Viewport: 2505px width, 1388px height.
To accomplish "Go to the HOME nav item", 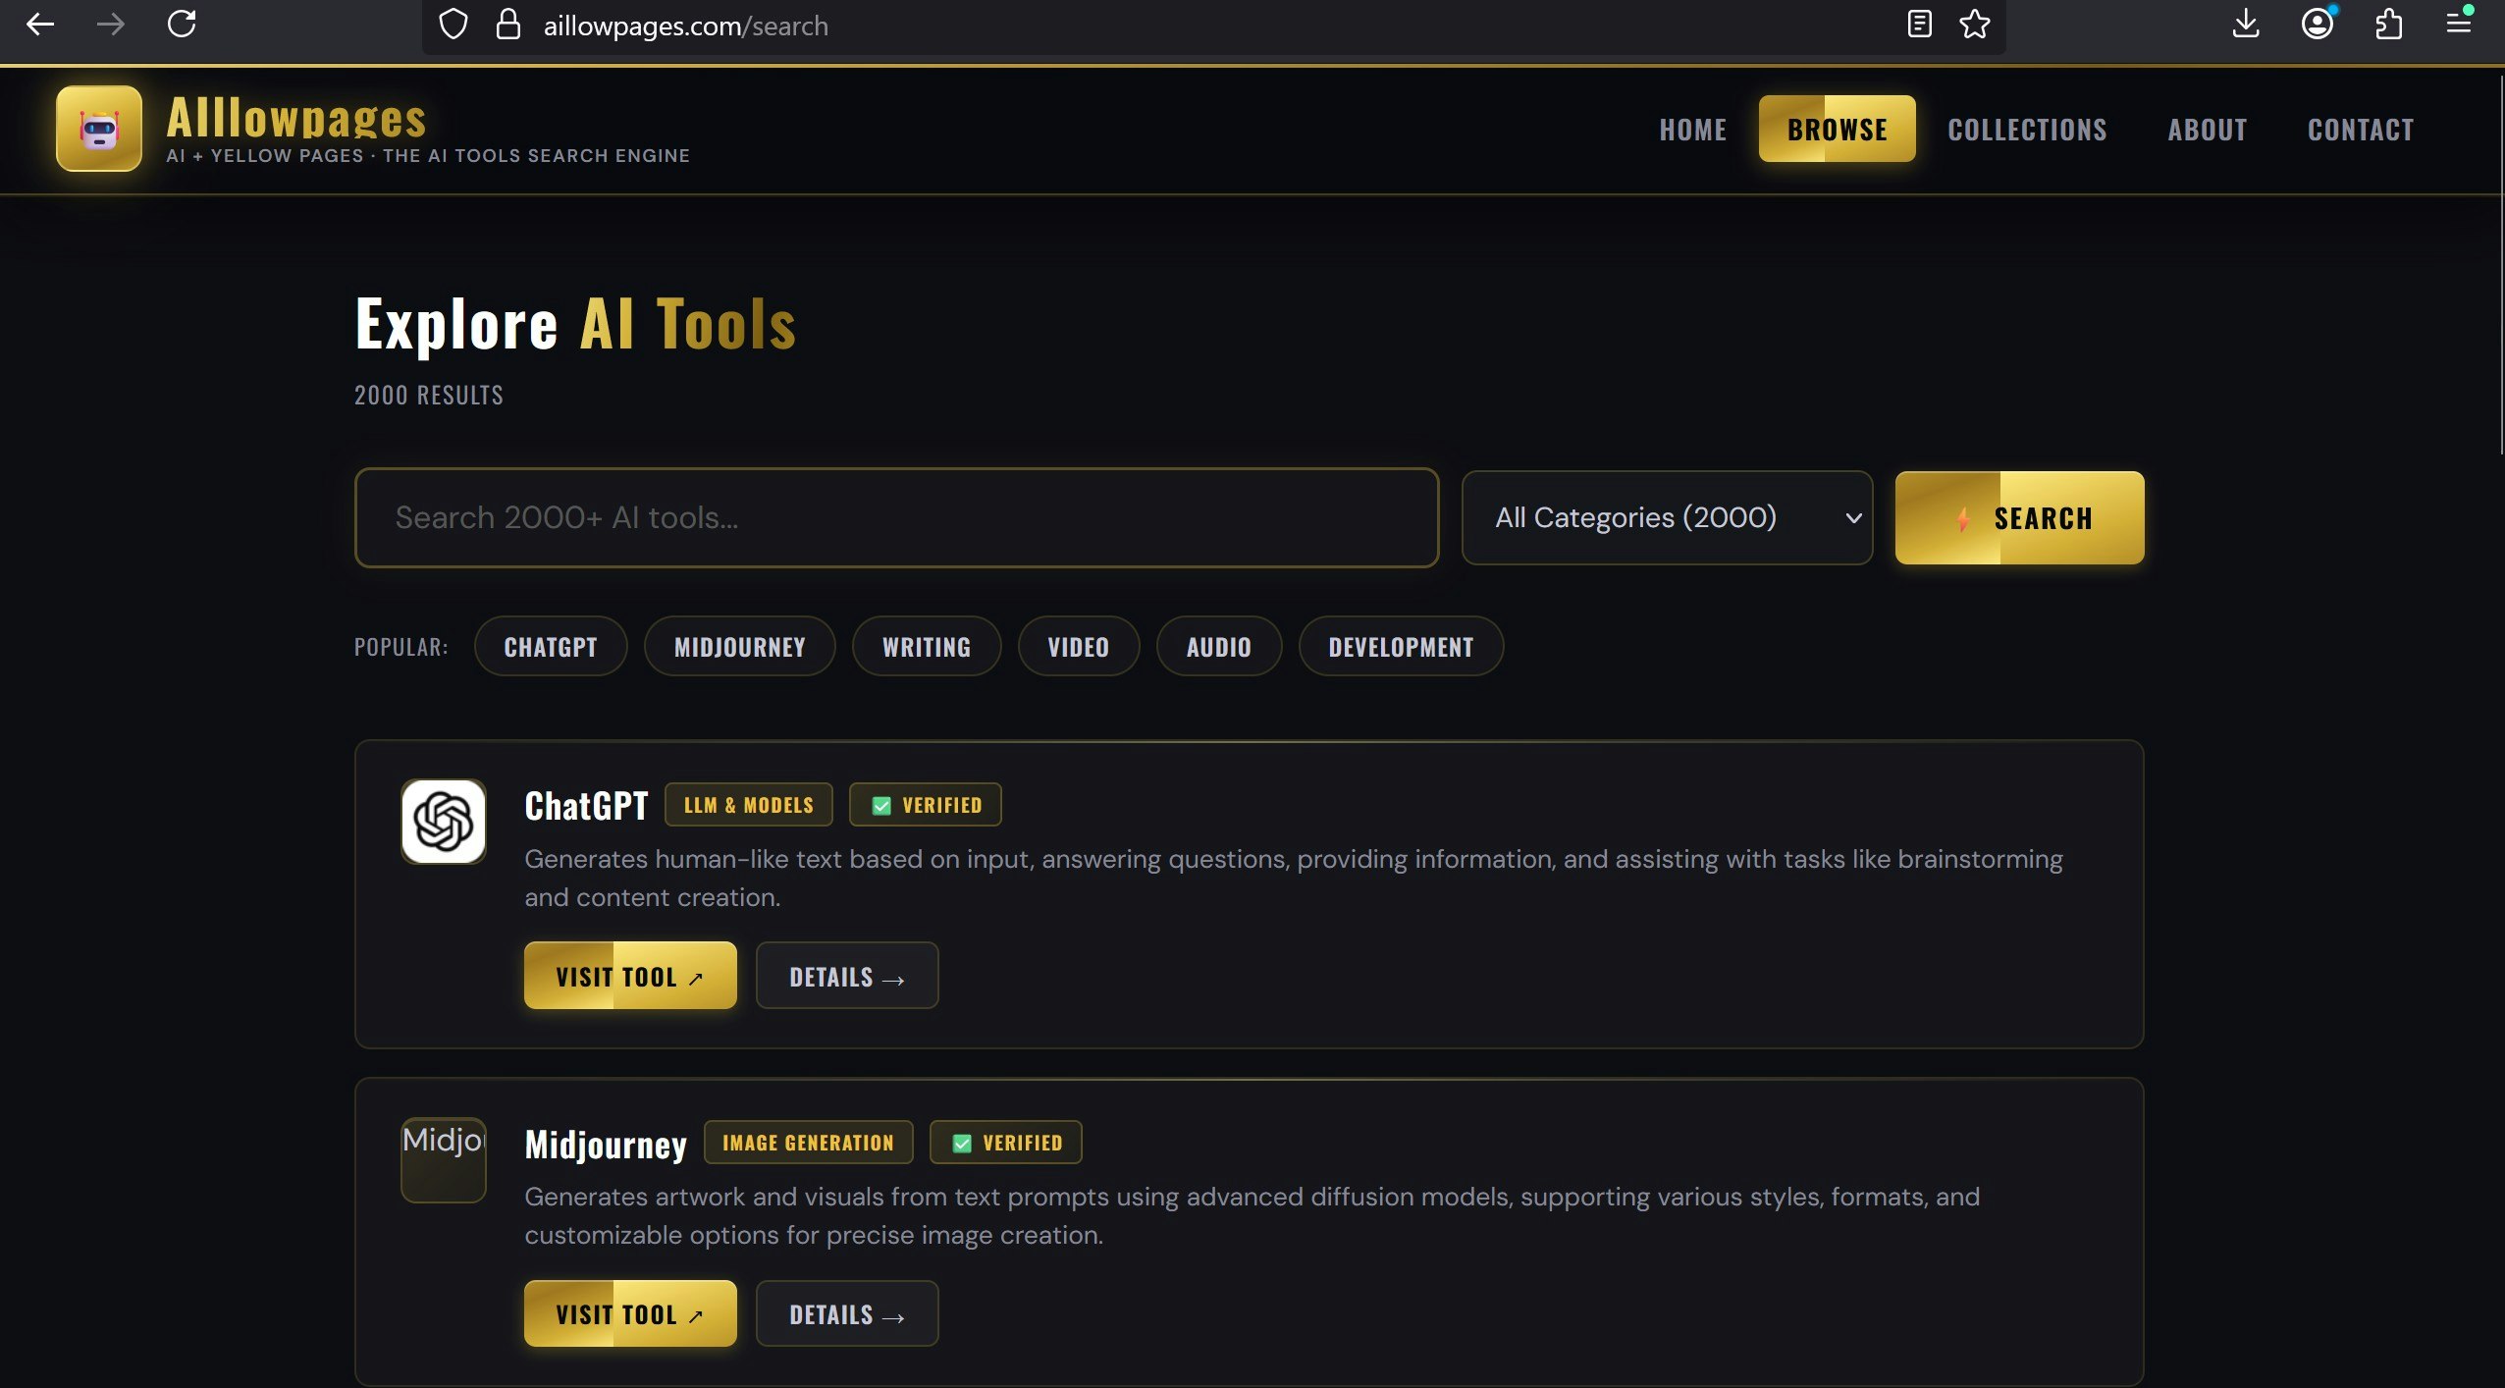I will click(1693, 130).
